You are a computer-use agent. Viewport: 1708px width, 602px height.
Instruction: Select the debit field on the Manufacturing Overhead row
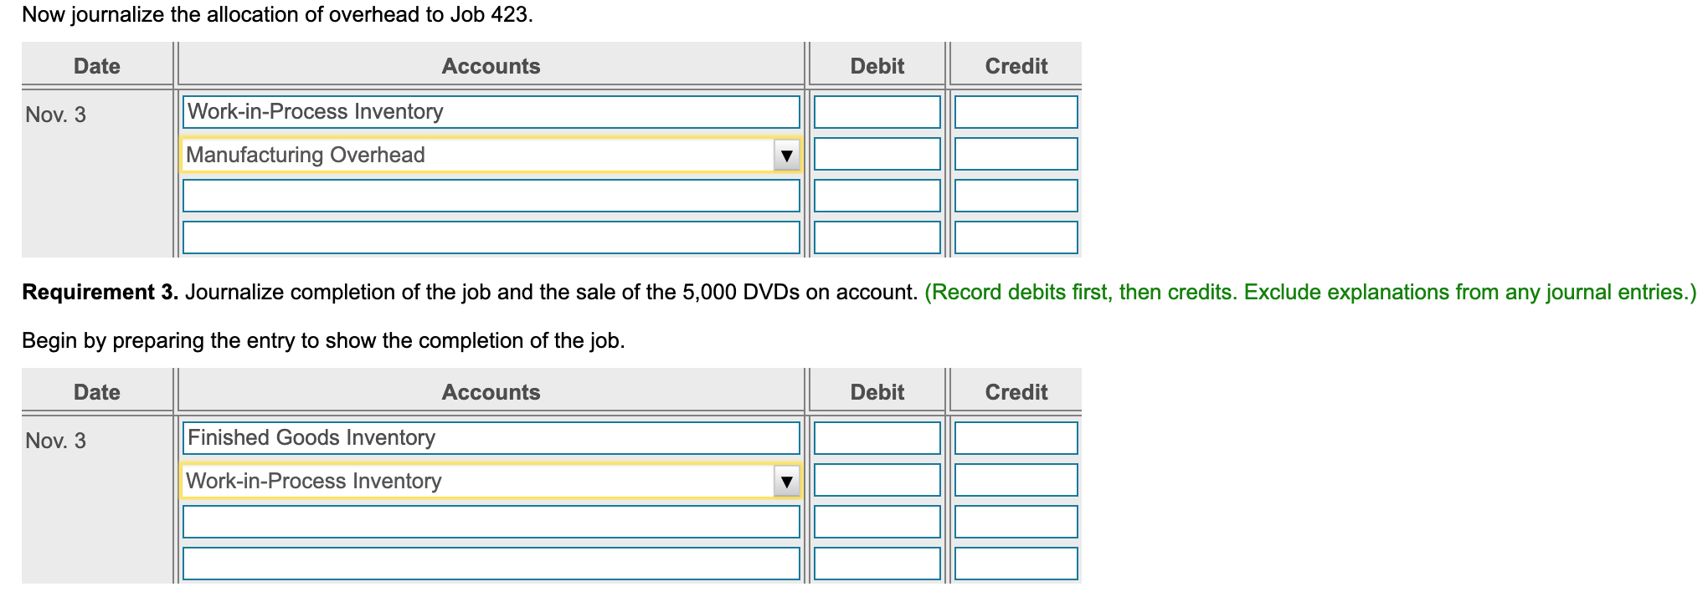click(x=877, y=154)
